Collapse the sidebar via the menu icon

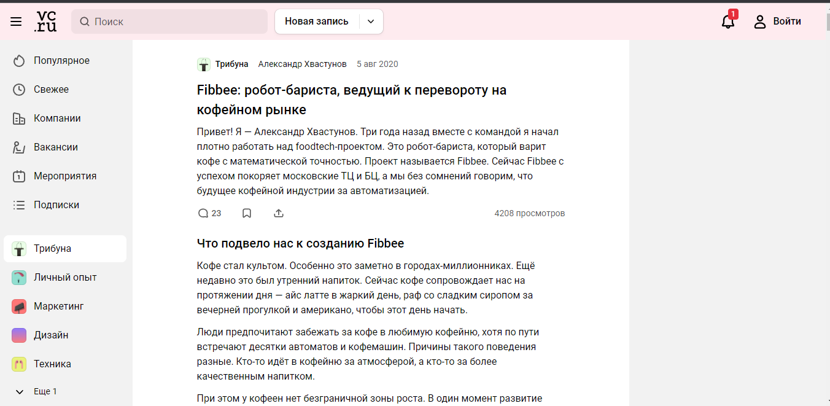[16, 21]
